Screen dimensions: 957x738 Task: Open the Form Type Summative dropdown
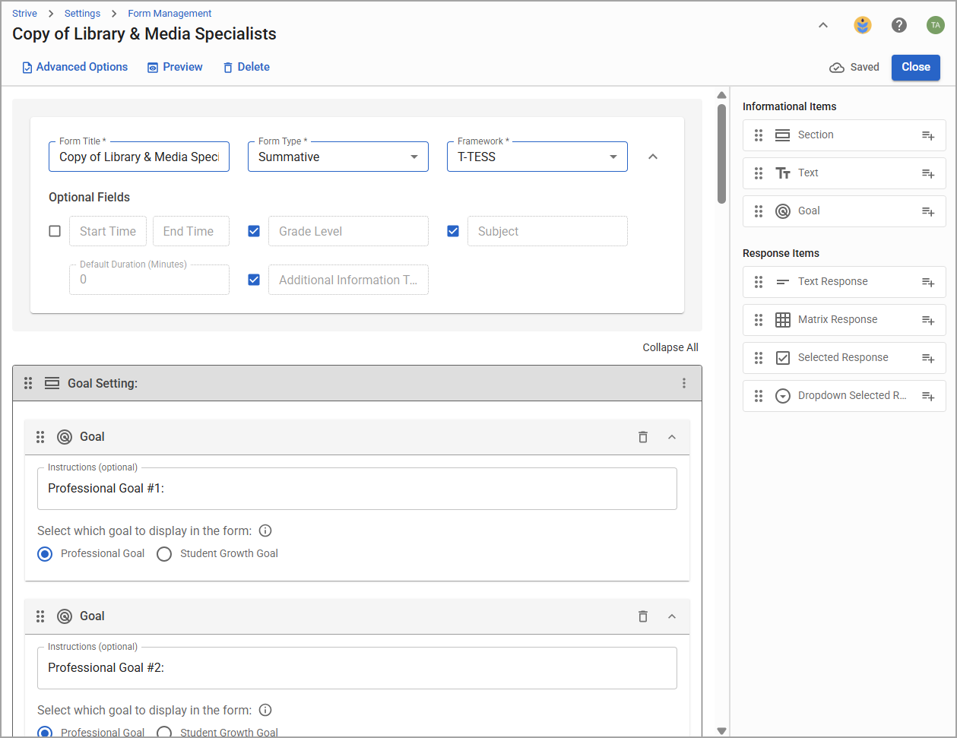pyautogui.click(x=338, y=157)
